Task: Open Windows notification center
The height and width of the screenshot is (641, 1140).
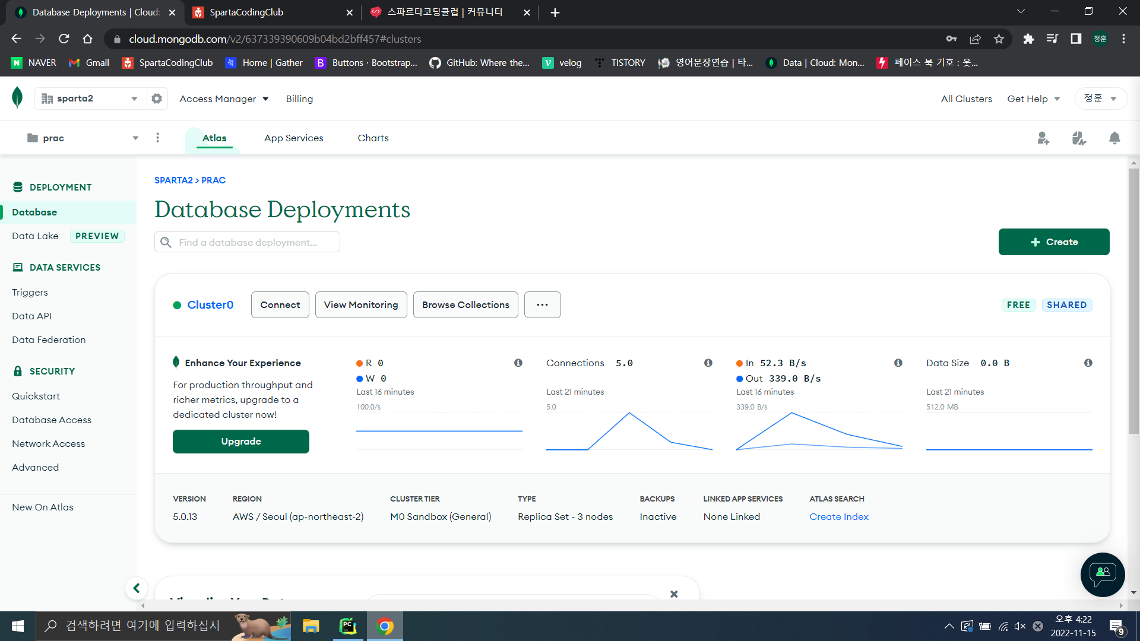Action: (1117, 627)
